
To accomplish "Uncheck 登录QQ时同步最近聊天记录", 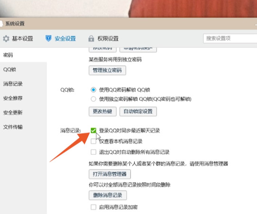I will coord(93,131).
